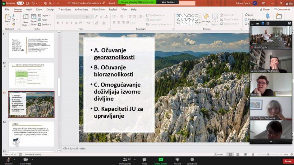Click text highlight color icon

[96, 23]
